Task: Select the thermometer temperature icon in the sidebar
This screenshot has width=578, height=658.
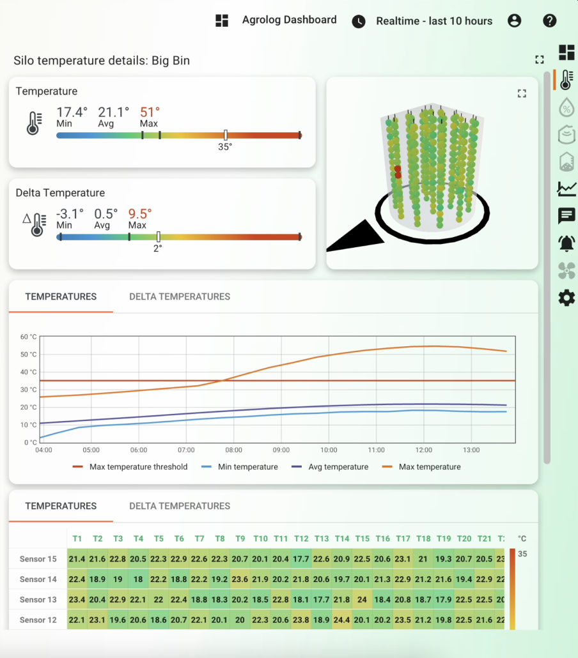Action: pyautogui.click(x=566, y=80)
